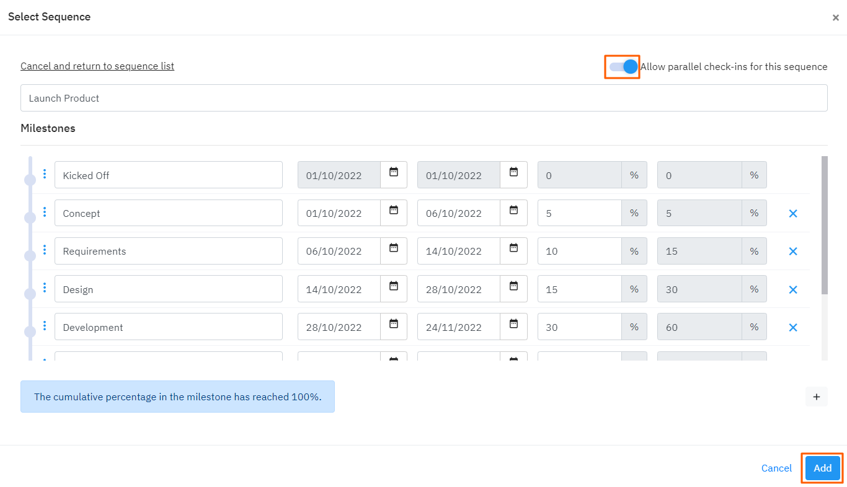Click the Add button to save the sequence
Viewport: 847px width, 487px height.
[822, 468]
